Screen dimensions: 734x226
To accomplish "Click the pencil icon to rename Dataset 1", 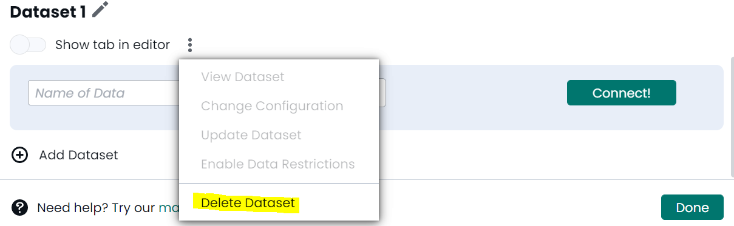I will click(x=100, y=10).
